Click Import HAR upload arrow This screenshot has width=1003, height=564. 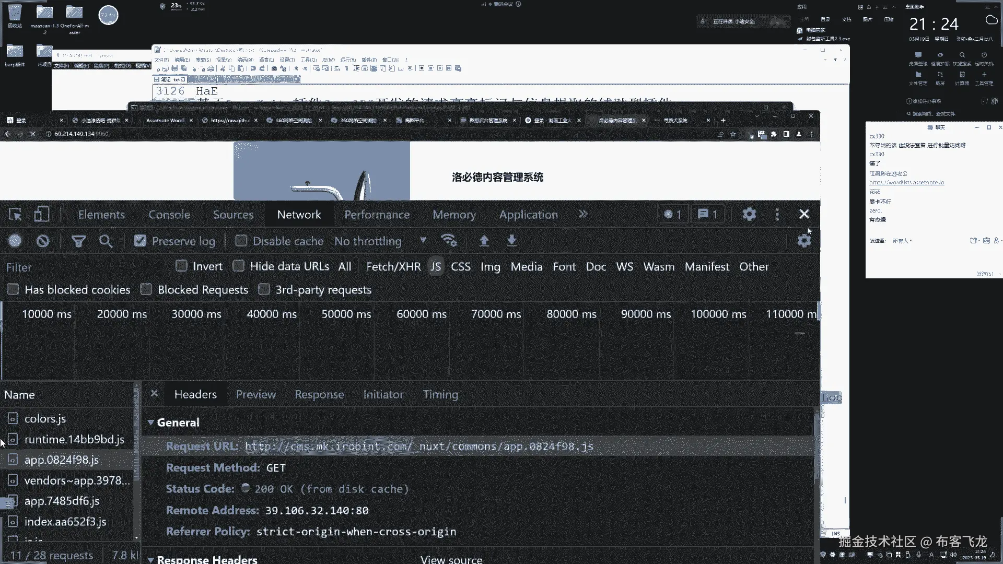point(484,241)
